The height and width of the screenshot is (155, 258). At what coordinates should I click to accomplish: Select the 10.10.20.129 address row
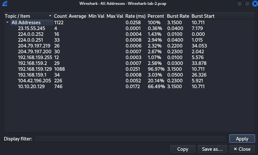[129, 87]
